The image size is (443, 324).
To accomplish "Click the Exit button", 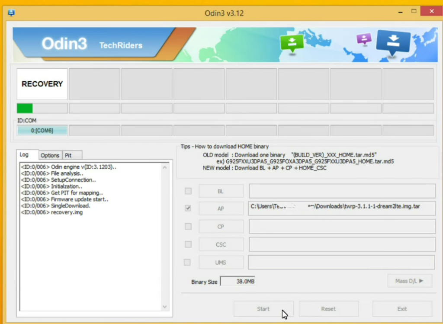I will pyautogui.click(x=402, y=309).
